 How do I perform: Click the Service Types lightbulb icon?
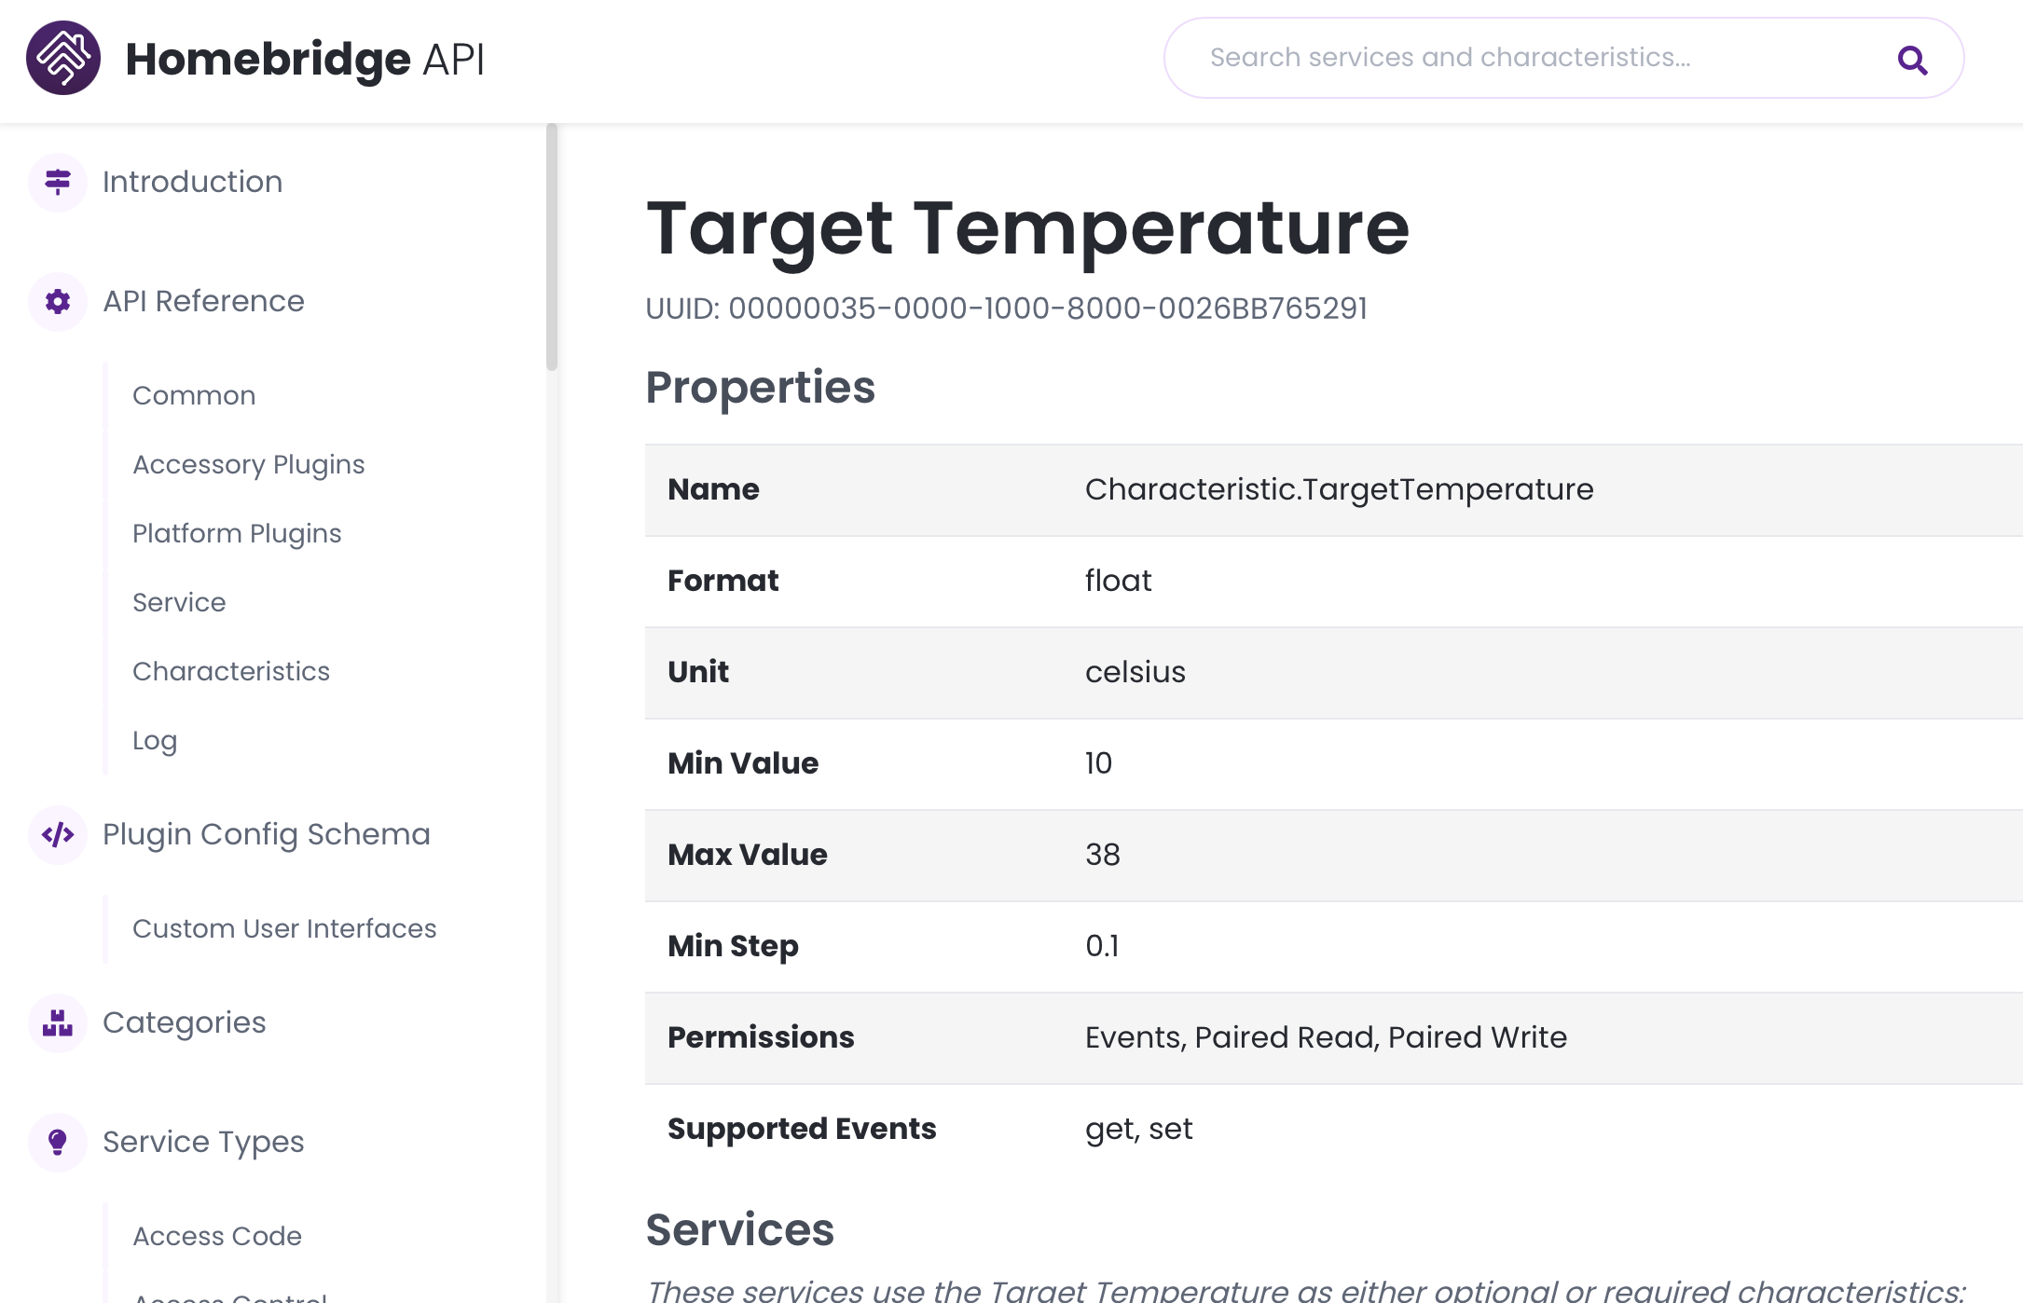pyautogui.click(x=58, y=1142)
